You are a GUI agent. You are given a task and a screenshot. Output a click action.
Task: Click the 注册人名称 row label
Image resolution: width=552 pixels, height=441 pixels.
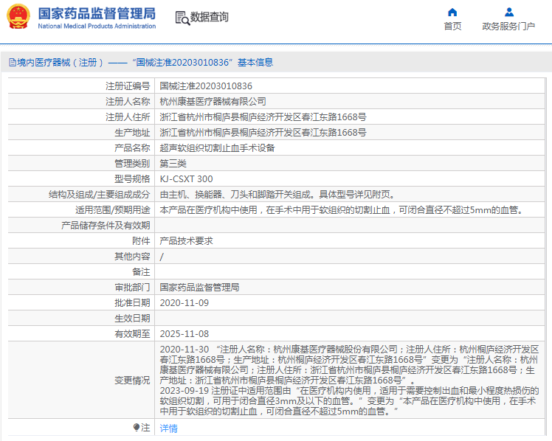[x=128, y=102]
